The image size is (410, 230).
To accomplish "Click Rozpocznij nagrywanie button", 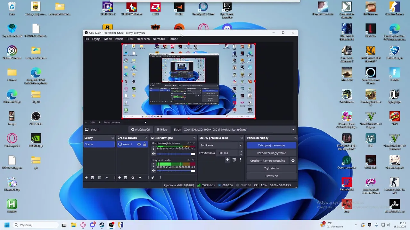I will pos(271,153).
